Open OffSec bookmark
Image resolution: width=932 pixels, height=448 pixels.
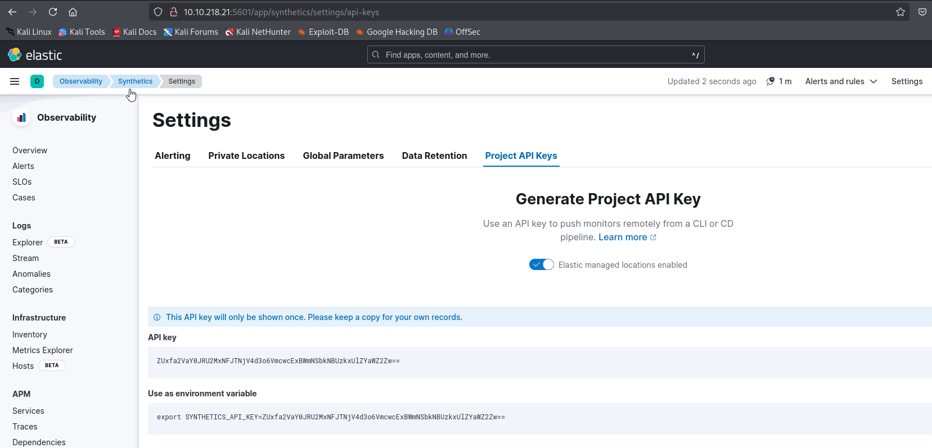click(x=462, y=32)
